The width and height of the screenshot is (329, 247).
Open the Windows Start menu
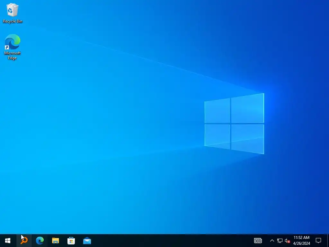coord(8,241)
